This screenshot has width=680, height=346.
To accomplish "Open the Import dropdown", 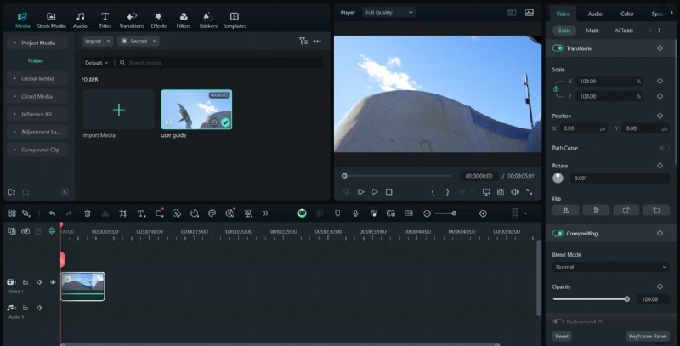I will [x=98, y=41].
